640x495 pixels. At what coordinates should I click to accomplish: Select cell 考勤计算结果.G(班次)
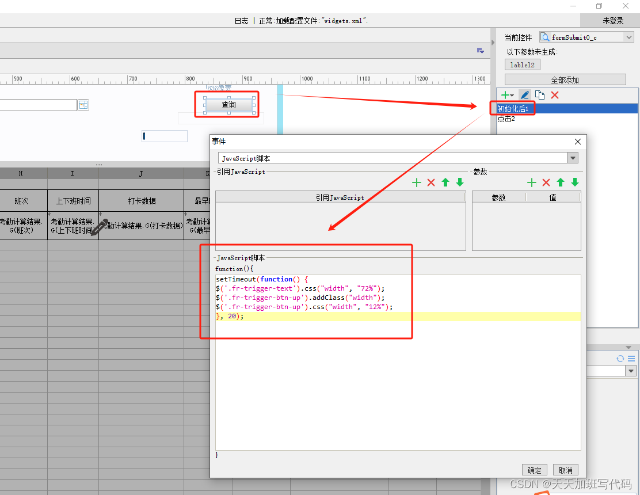click(x=22, y=226)
